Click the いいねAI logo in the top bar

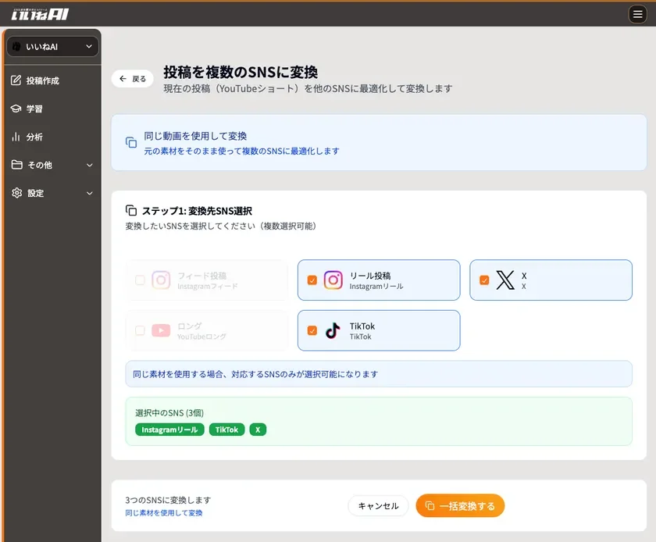37,13
